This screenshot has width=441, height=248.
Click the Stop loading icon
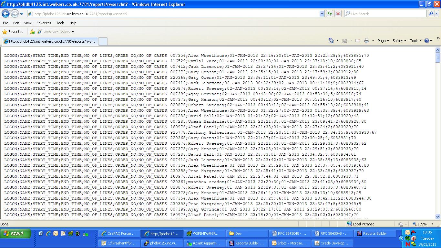[338, 14]
